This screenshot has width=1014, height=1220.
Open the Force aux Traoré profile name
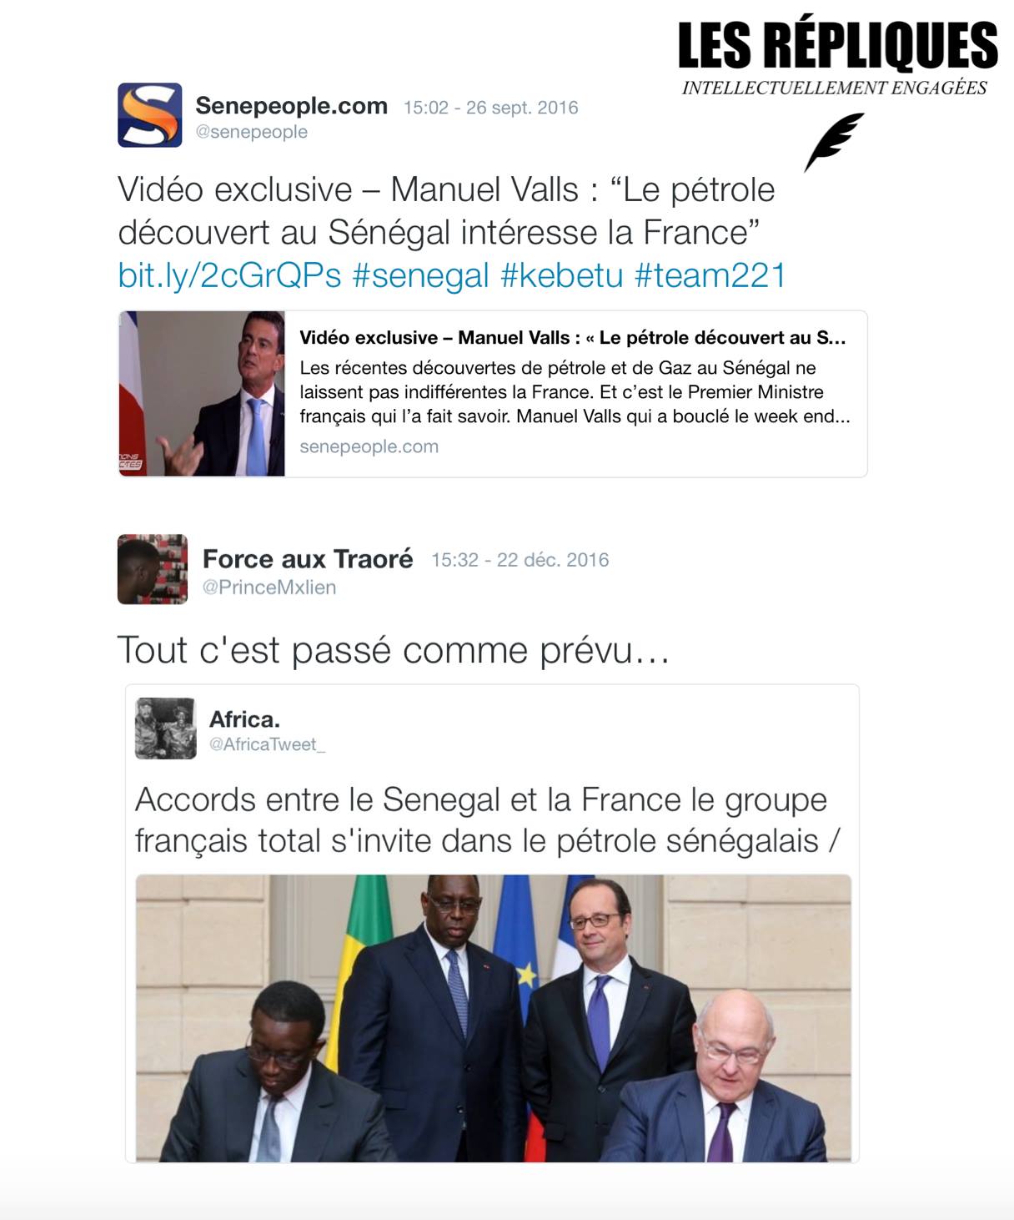(x=308, y=559)
